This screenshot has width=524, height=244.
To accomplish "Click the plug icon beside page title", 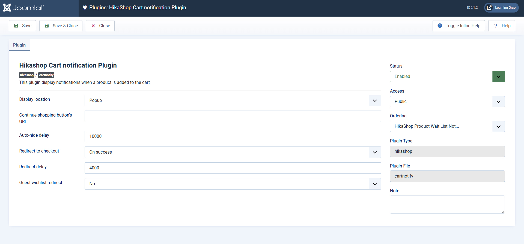I will point(85,7).
